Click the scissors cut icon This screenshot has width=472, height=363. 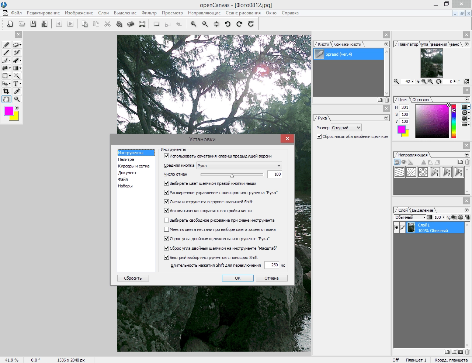point(108,24)
